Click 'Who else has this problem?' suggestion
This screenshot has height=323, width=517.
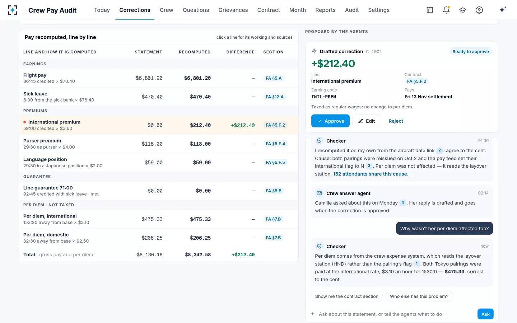pyautogui.click(x=419, y=296)
